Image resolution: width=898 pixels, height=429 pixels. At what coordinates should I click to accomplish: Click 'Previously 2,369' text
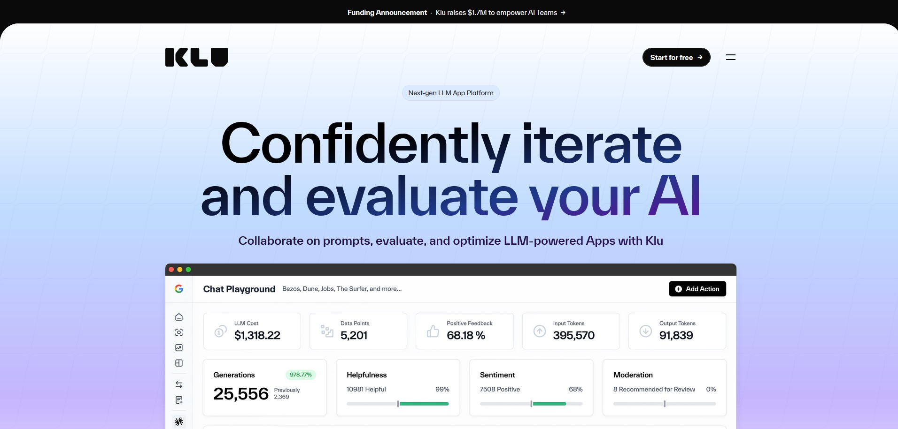[x=287, y=393]
